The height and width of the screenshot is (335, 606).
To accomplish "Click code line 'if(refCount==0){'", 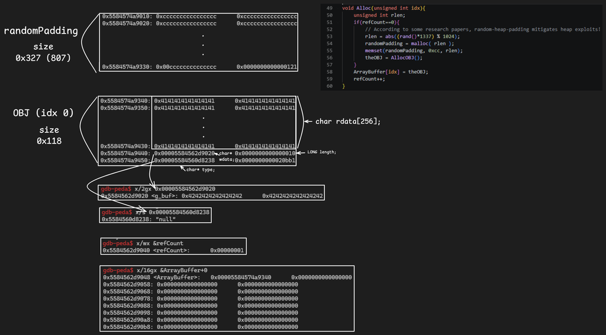I will [376, 22].
